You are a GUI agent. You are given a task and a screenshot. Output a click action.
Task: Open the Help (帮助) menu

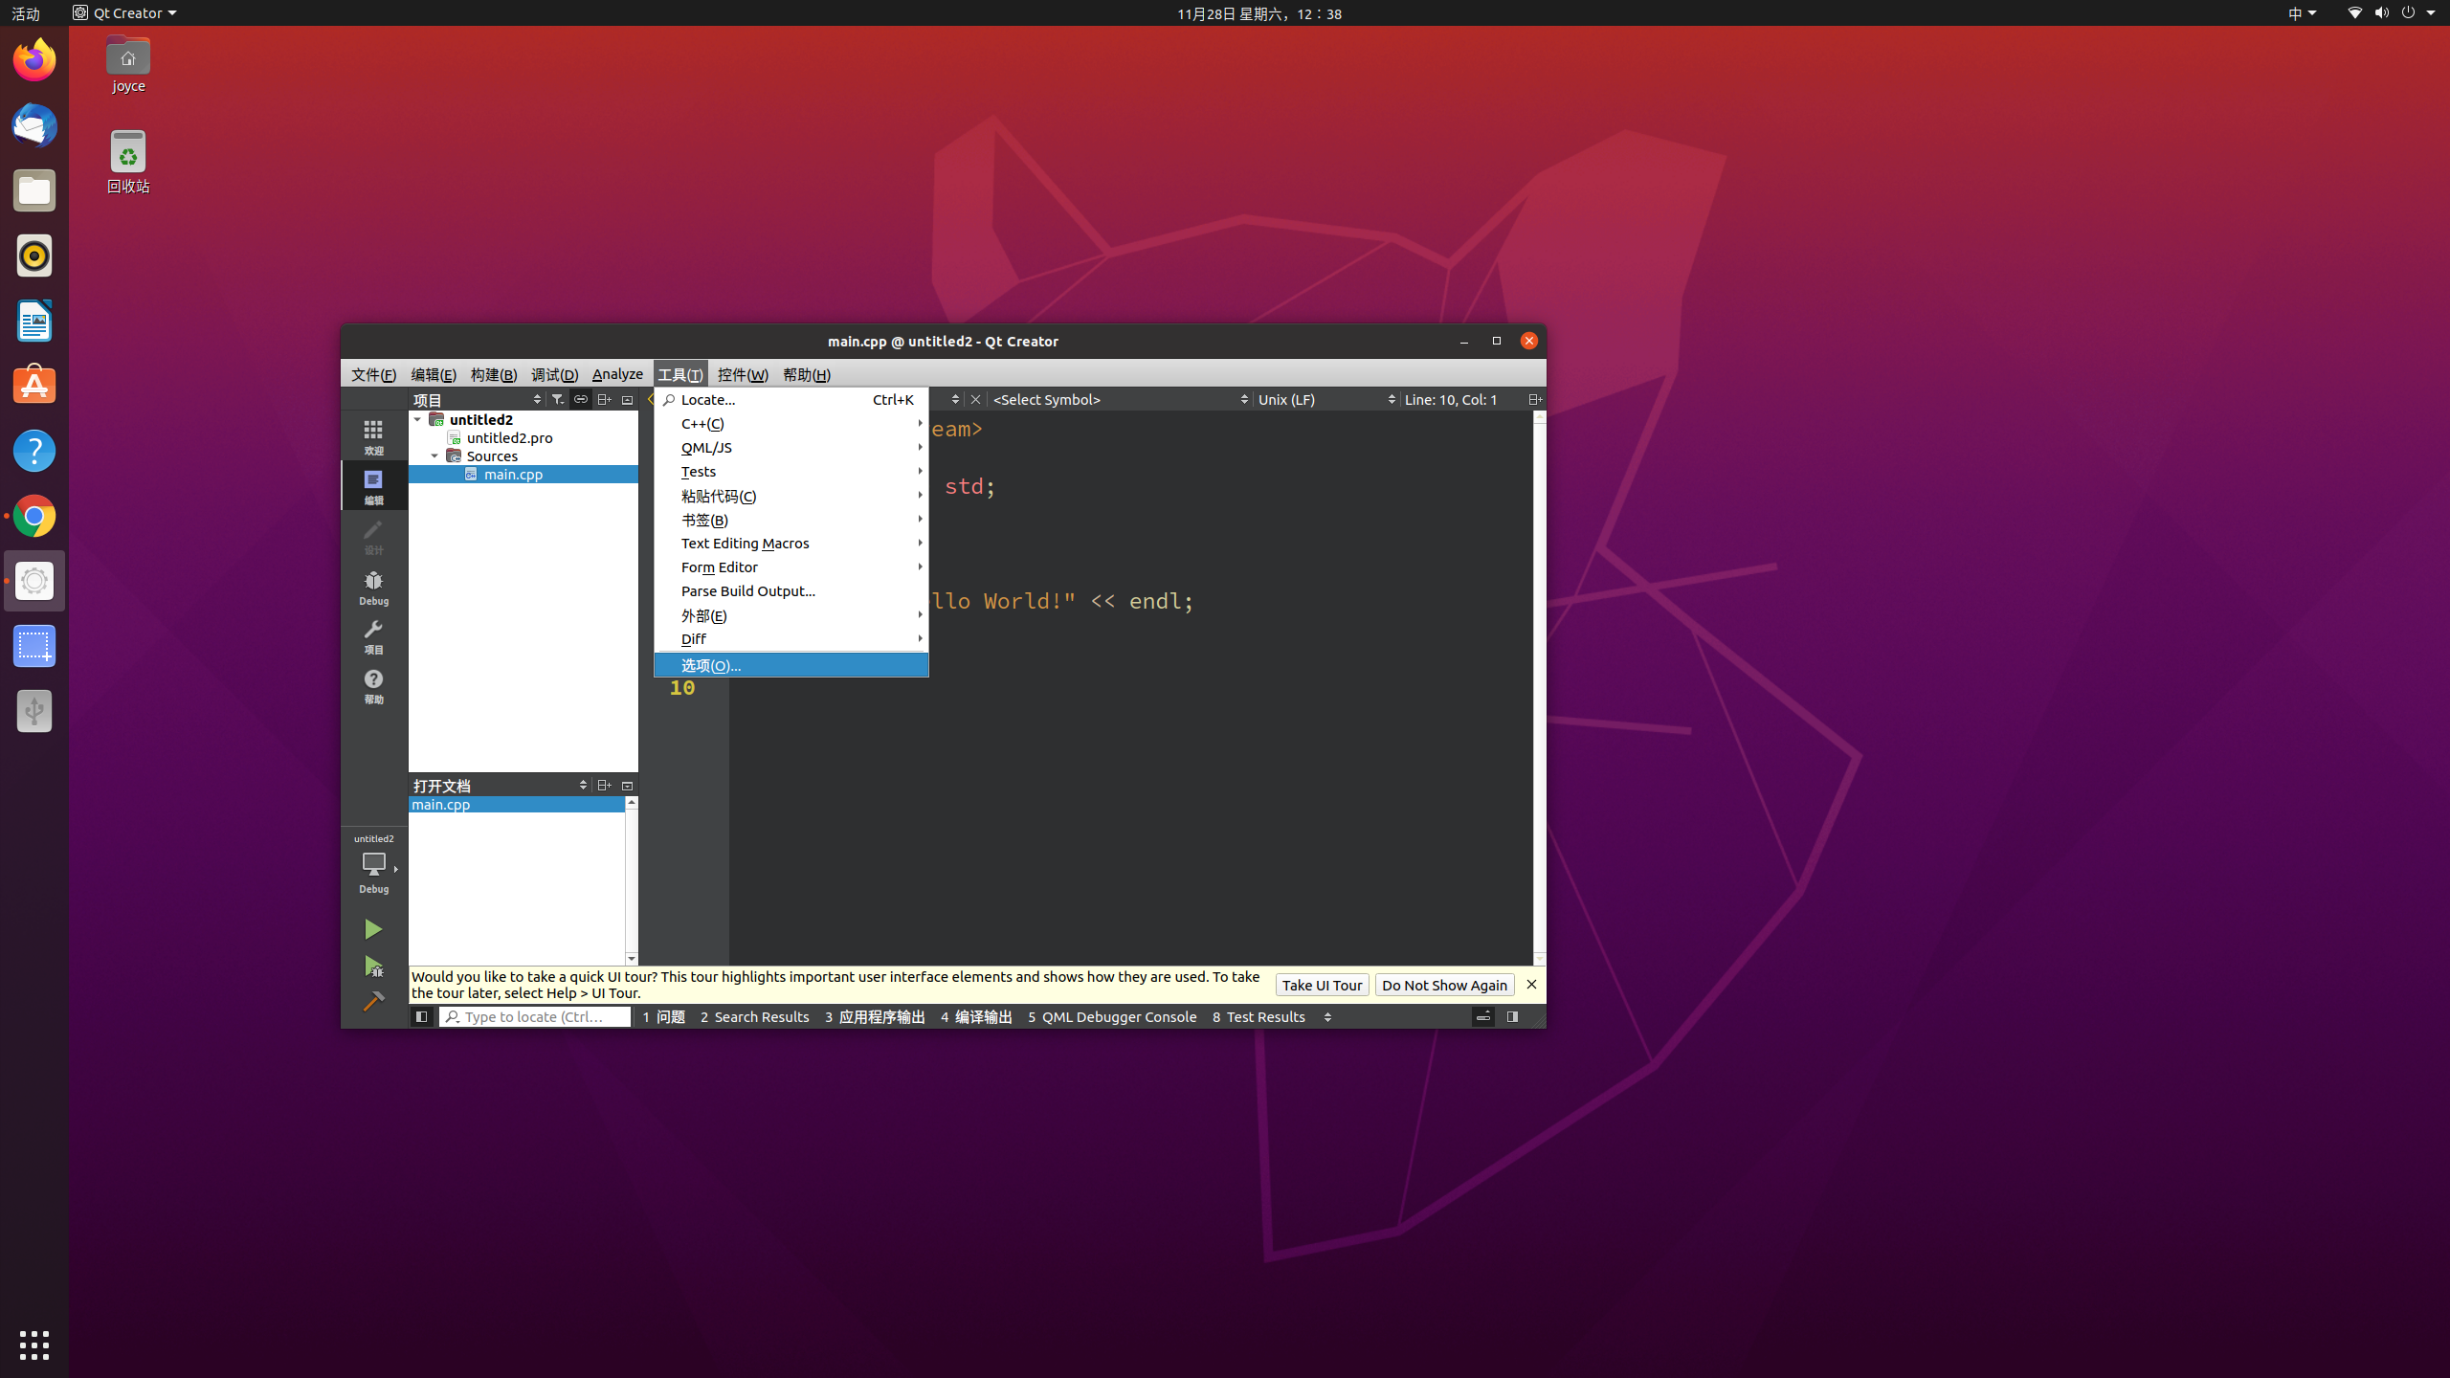[807, 374]
